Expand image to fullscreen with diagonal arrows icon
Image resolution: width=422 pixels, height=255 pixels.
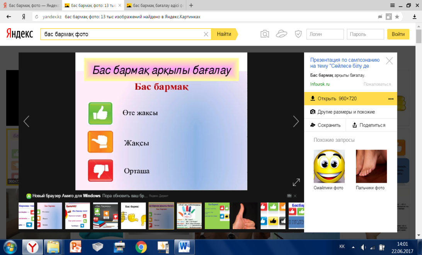pyautogui.click(x=296, y=182)
